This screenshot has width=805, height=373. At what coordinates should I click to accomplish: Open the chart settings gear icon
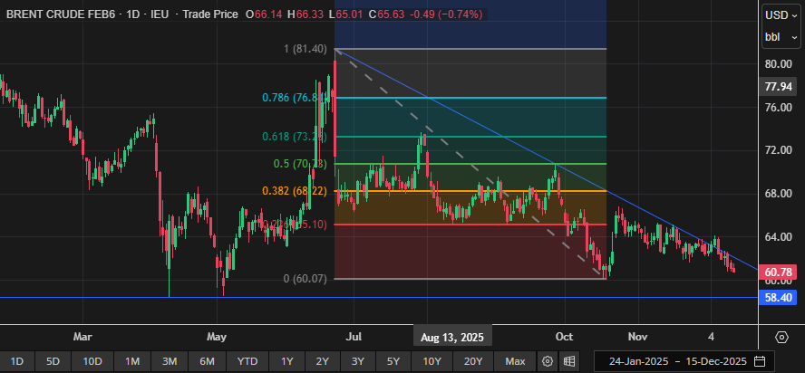(x=548, y=361)
